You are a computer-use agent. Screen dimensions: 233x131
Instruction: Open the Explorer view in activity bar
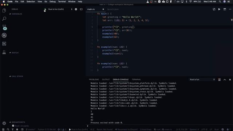(x=4, y=11)
